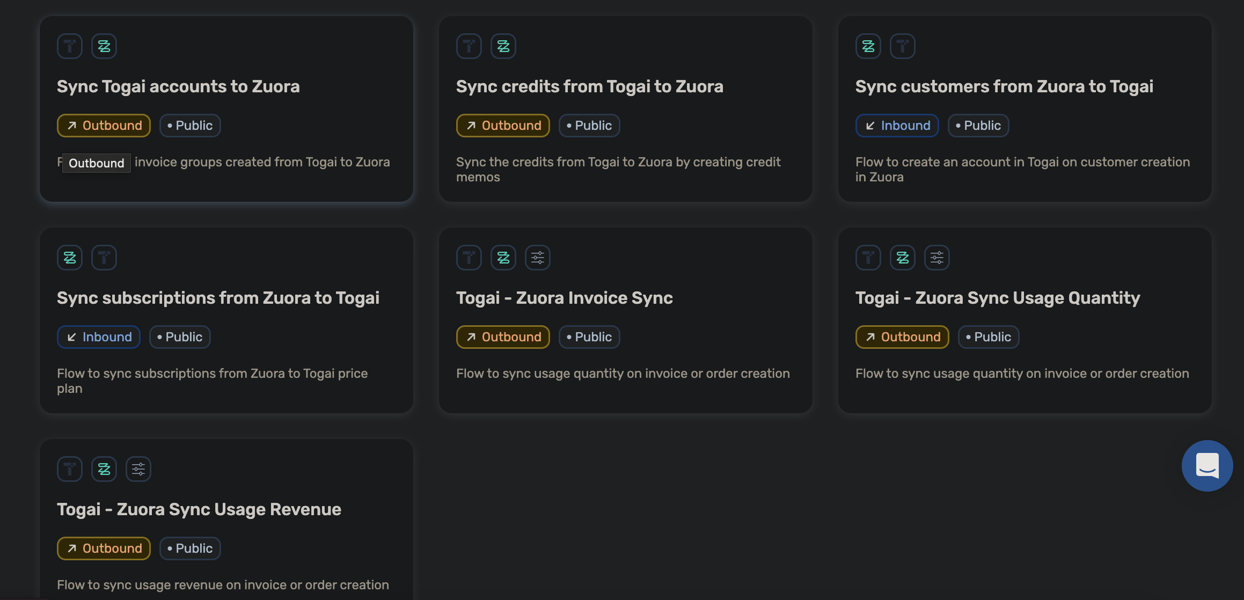Click Togai icon on Sync subscriptions card
This screenshot has width=1244, height=600.
(x=104, y=258)
